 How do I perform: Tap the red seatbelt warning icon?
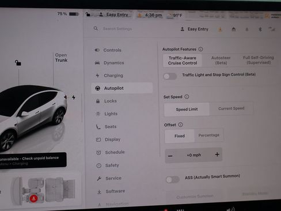[34, 199]
